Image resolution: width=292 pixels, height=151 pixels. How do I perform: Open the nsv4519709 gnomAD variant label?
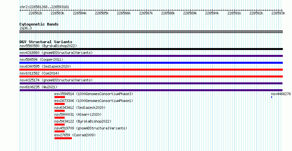point(91,128)
